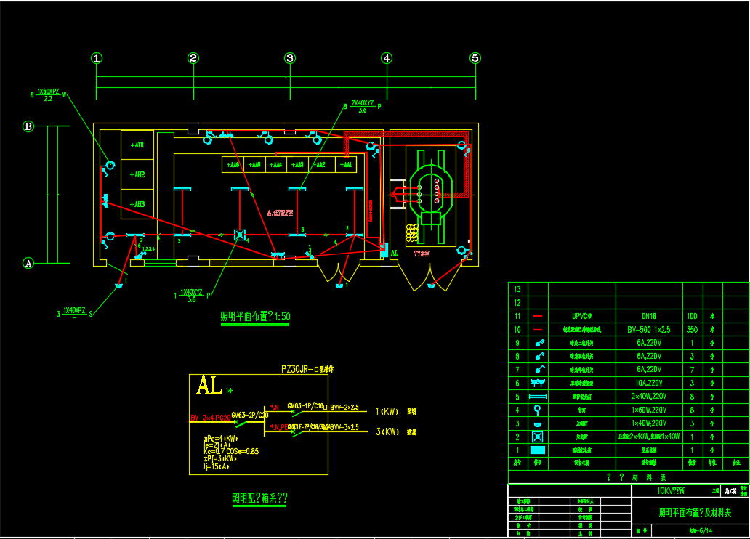The height and width of the screenshot is (539, 750).
Task: Click the Ij=15(A) calculation line
Action: tap(217, 466)
